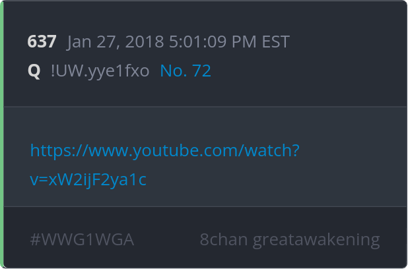
Task: Click the EST timezone label
Action: 275,42
